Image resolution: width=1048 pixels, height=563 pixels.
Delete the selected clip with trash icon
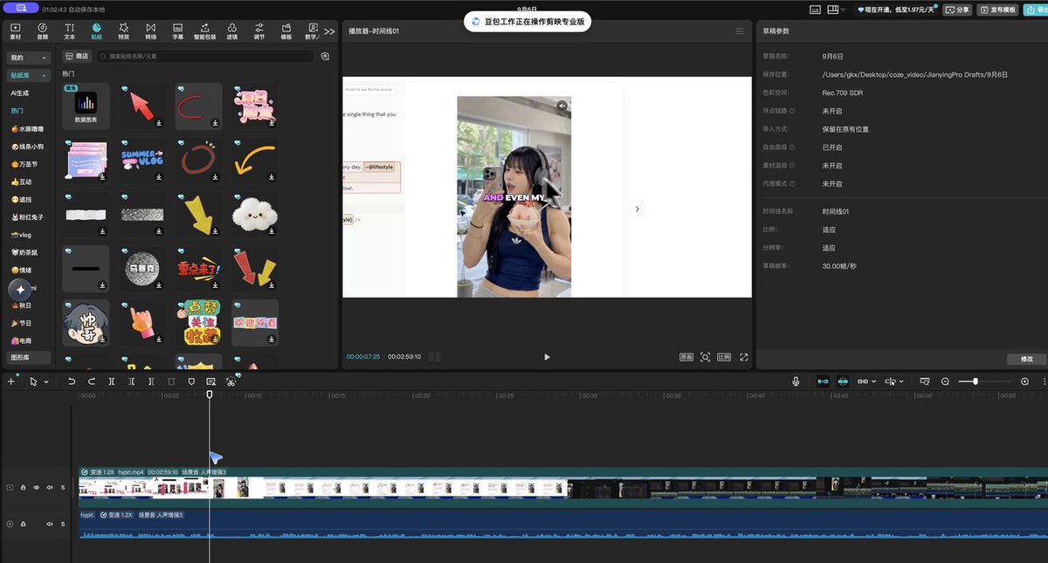(x=171, y=381)
